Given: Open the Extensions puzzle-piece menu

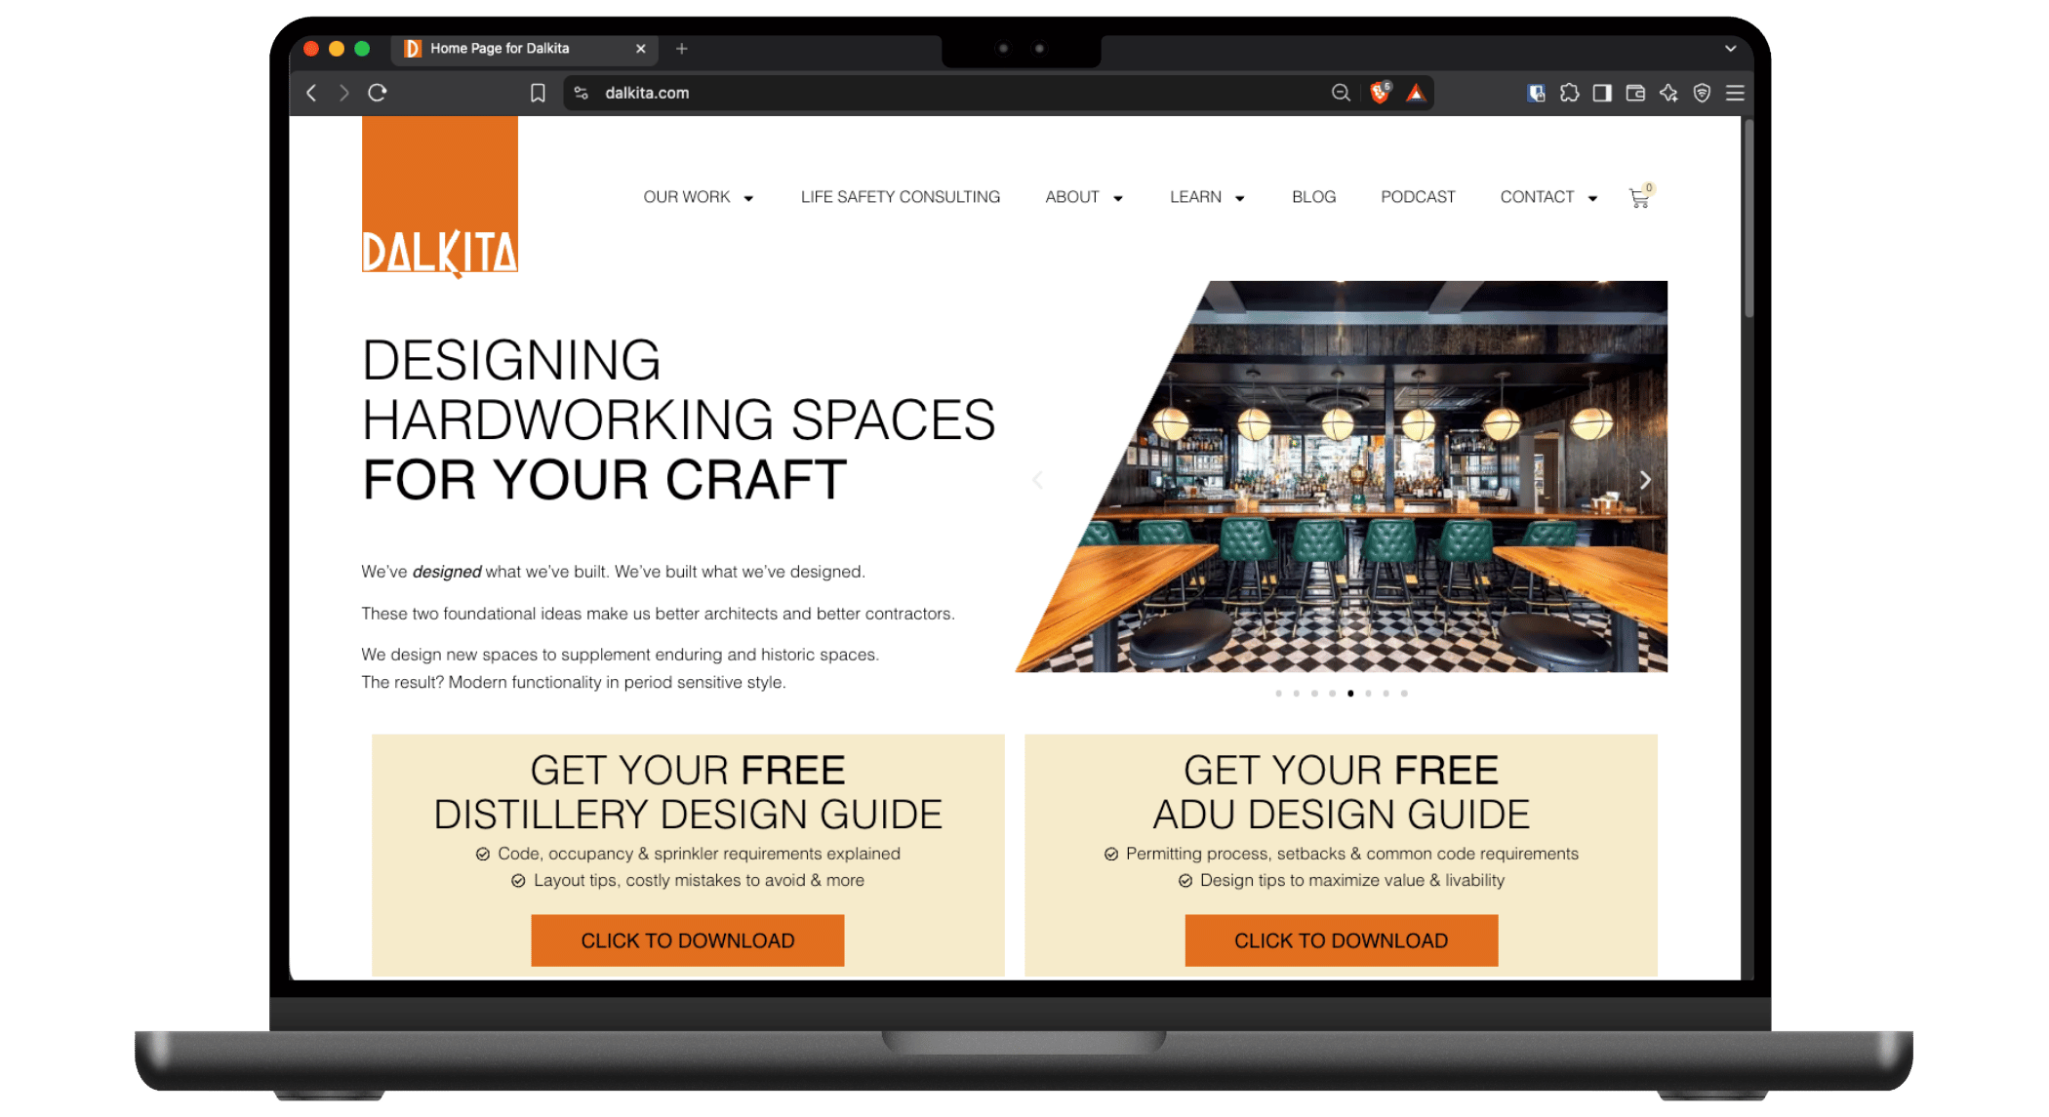Looking at the screenshot, I should (x=1569, y=93).
